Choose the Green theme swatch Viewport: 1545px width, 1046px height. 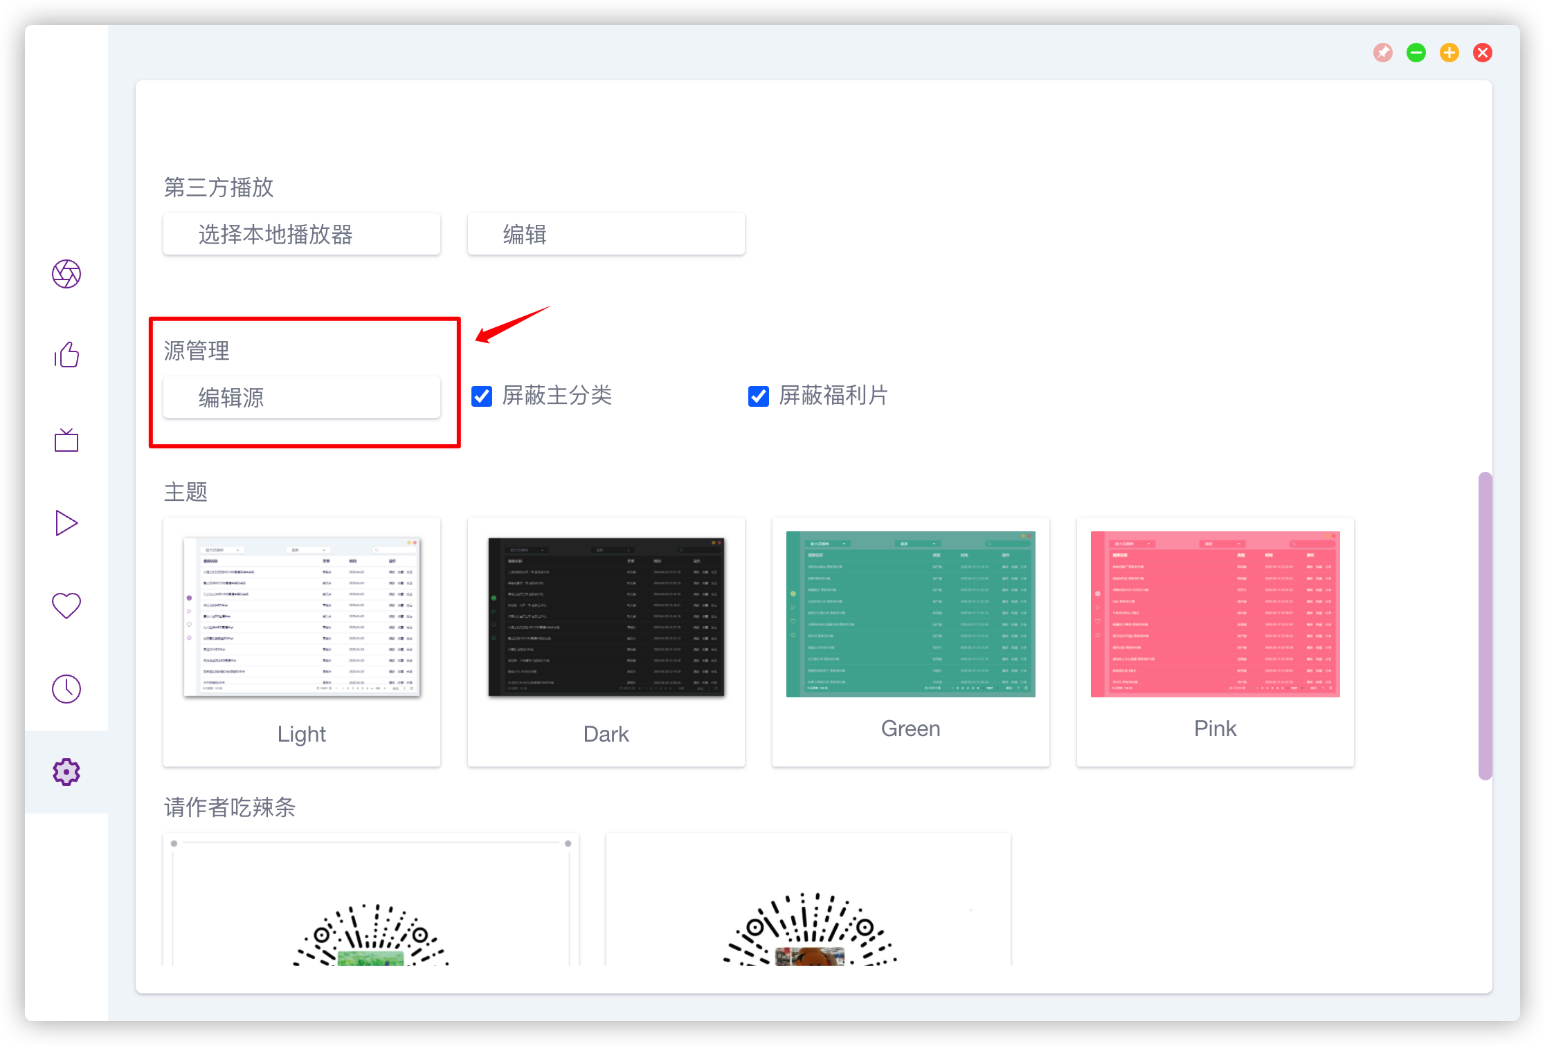coord(911,614)
